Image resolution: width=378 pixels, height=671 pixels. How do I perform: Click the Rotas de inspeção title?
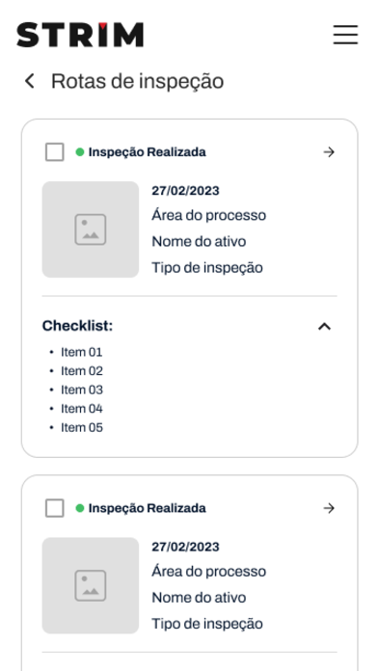pos(138,81)
